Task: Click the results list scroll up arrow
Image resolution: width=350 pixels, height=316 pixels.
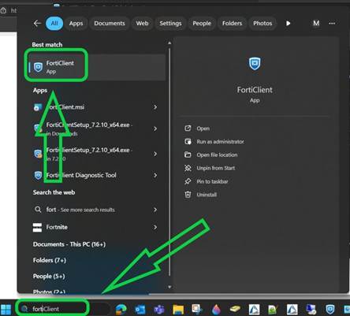Action: point(169,43)
